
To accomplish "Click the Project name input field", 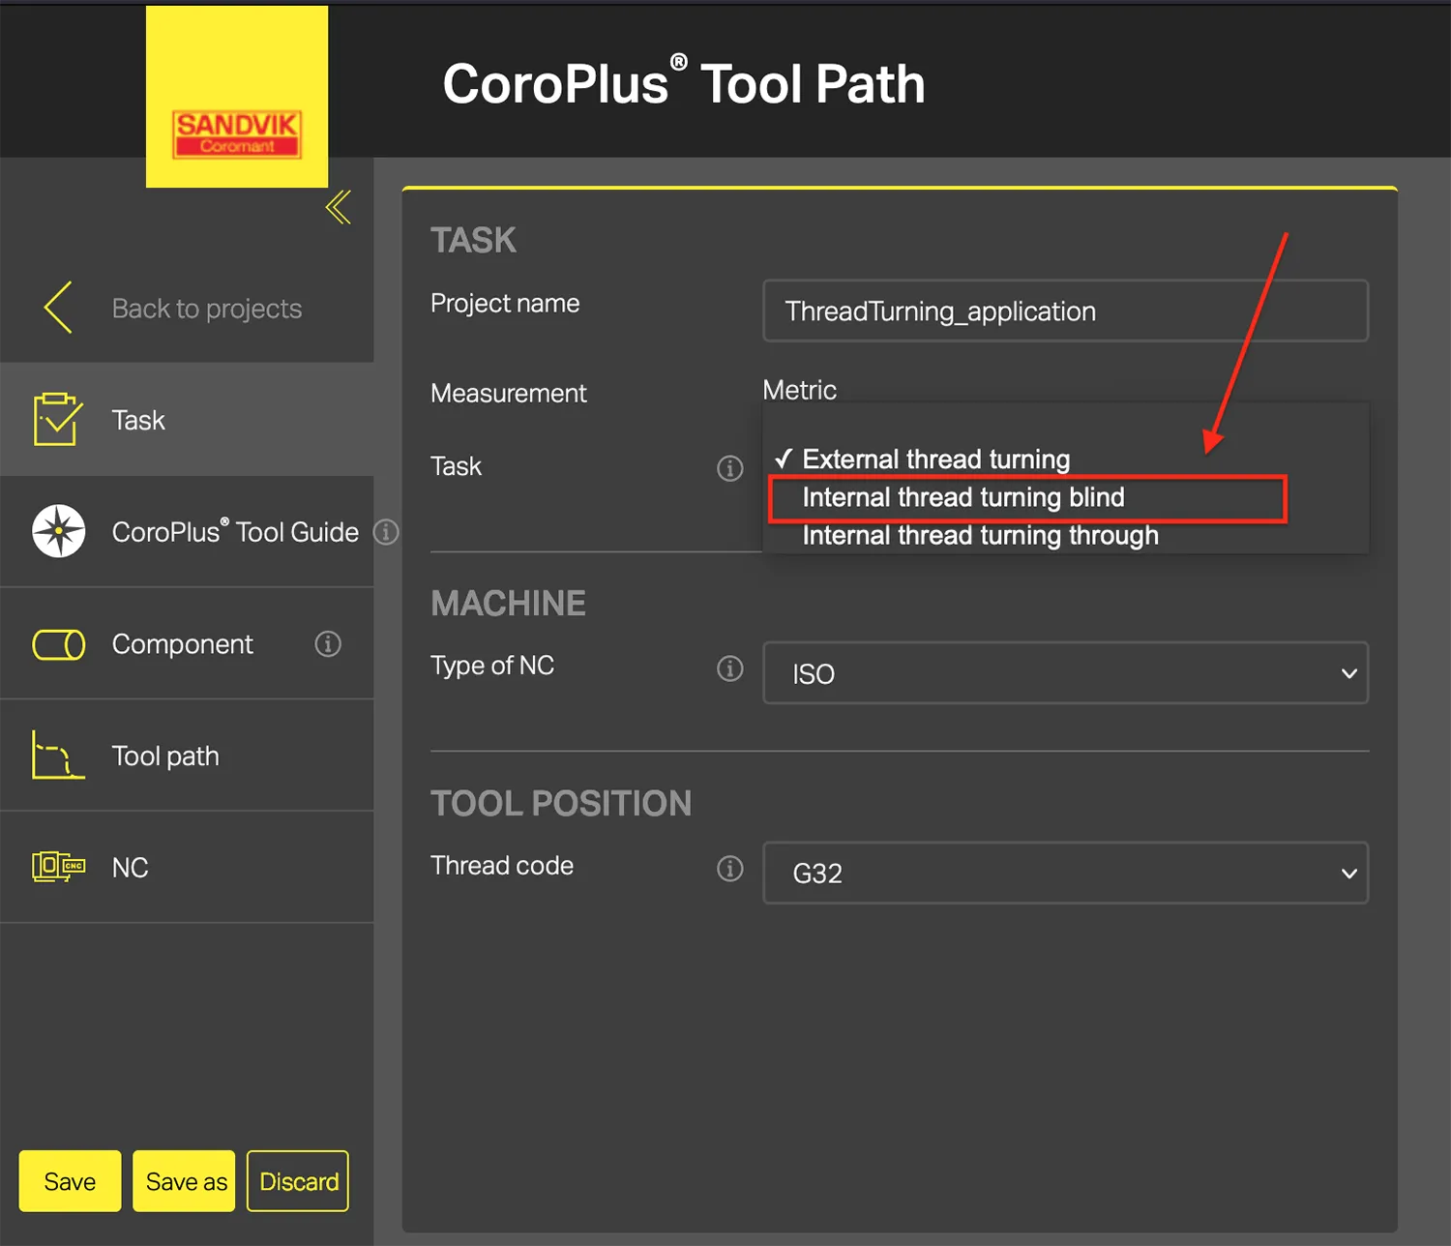I will point(1065,311).
